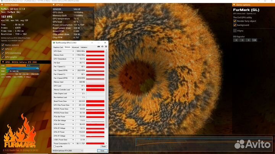Open the Memory Clock sensor dropdown
This screenshot has height=154, width=275.
click(73, 55)
